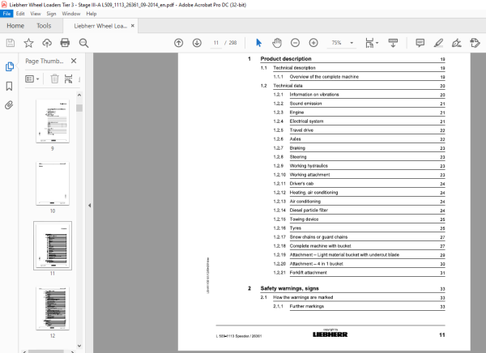Click the share/send file icon
The width and height of the screenshot is (486, 353).
475,43
